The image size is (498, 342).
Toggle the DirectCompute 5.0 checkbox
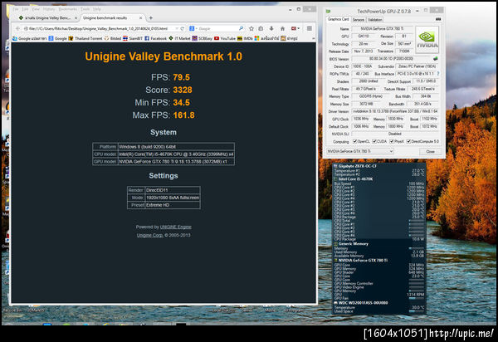[409, 141]
